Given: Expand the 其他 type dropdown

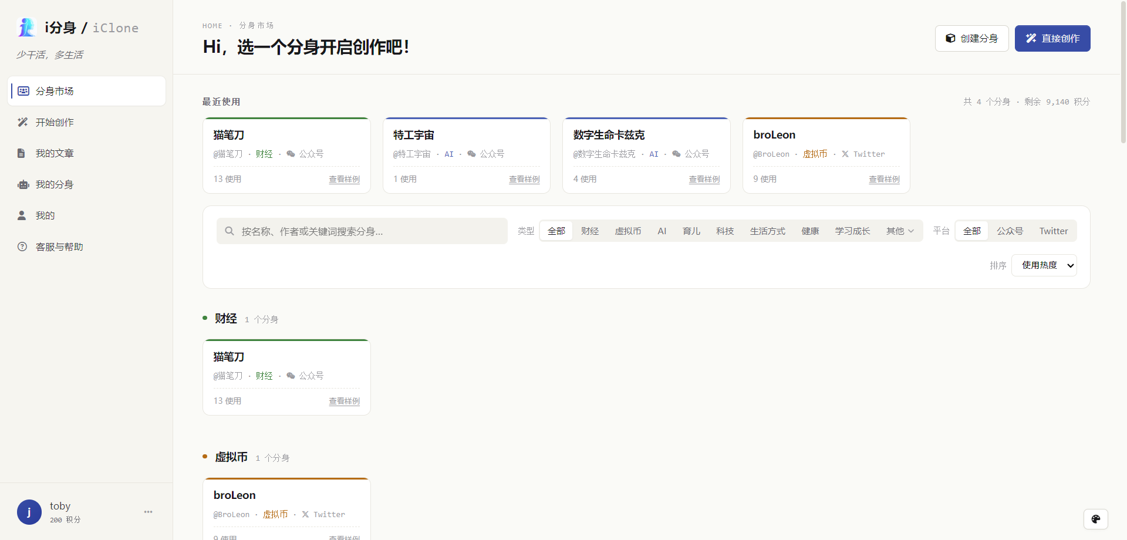Looking at the screenshot, I should tap(900, 231).
